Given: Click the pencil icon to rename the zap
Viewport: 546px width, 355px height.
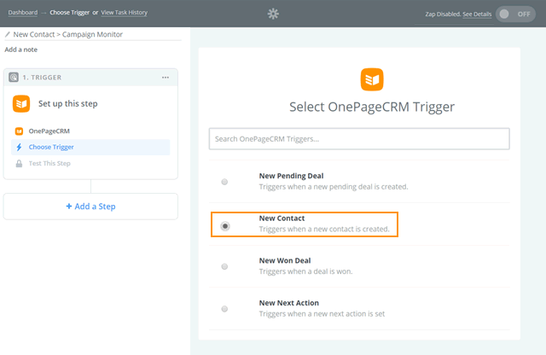Looking at the screenshot, I should pyautogui.click(x=8, y=34).
